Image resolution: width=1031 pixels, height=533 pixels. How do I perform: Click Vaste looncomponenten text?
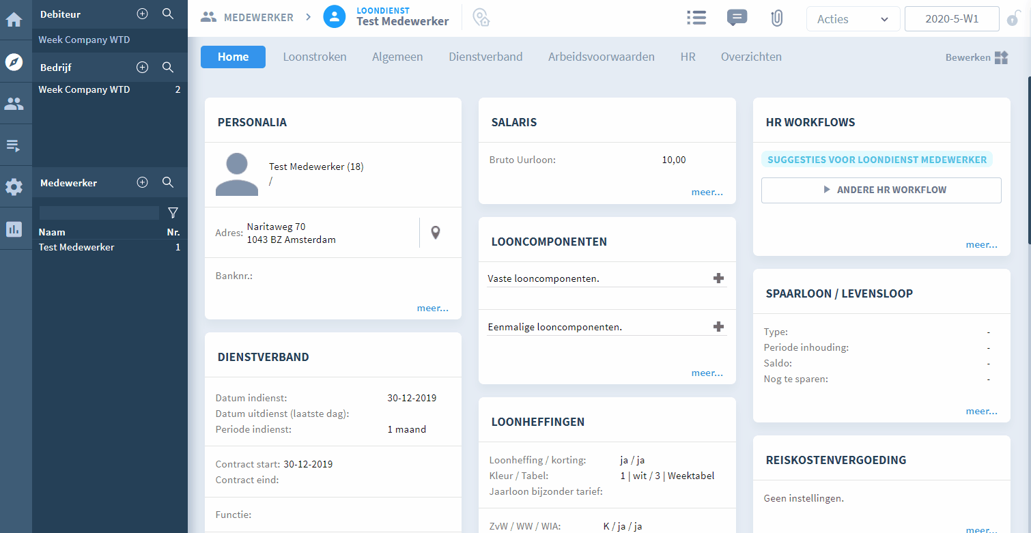click(x=543, y=278)
